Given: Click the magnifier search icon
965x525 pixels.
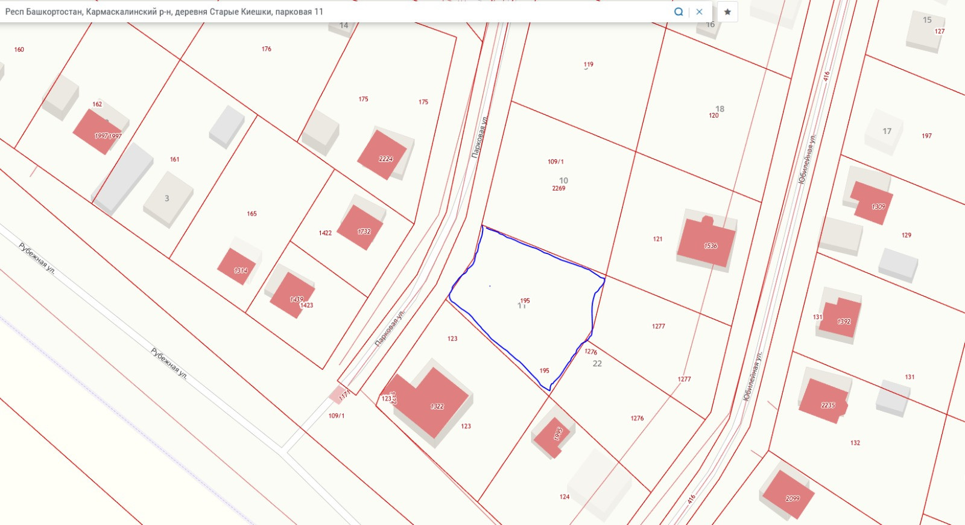Looking at the screenshot, I should pos(679,11).
